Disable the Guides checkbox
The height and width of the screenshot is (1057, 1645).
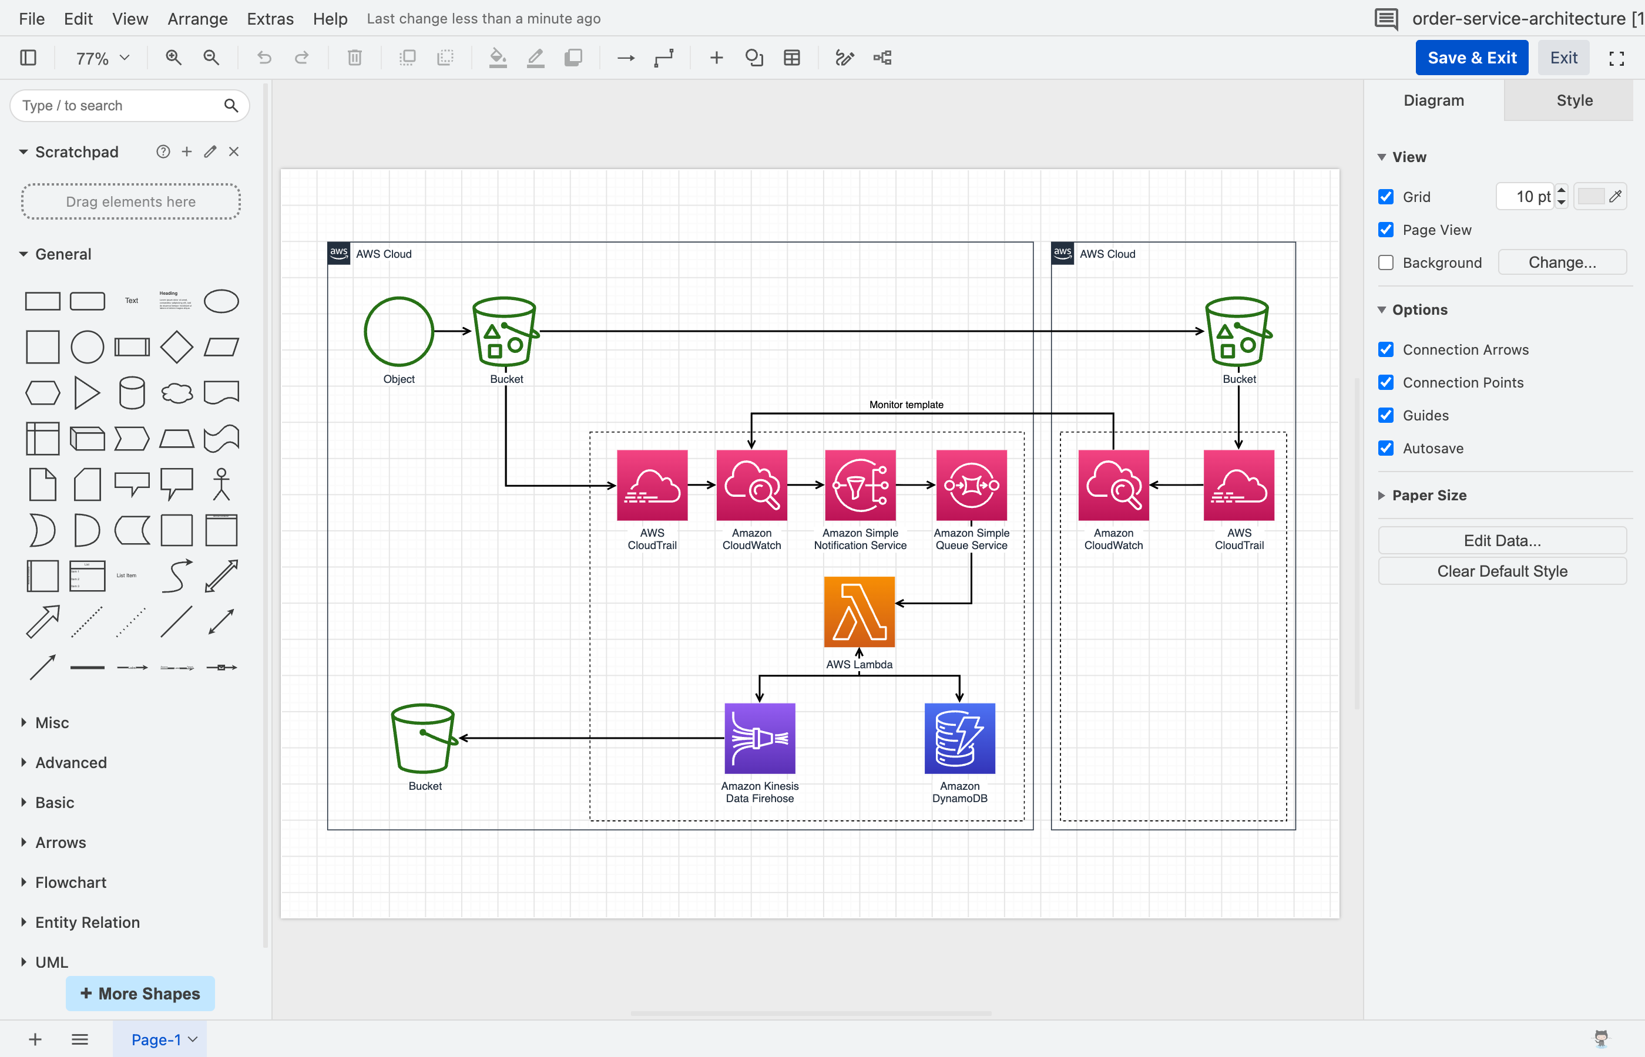click(x=1385, y=415)
